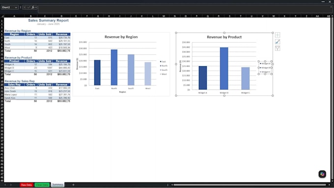
Task: Click column A header
Action: click(x=14, y=16)
